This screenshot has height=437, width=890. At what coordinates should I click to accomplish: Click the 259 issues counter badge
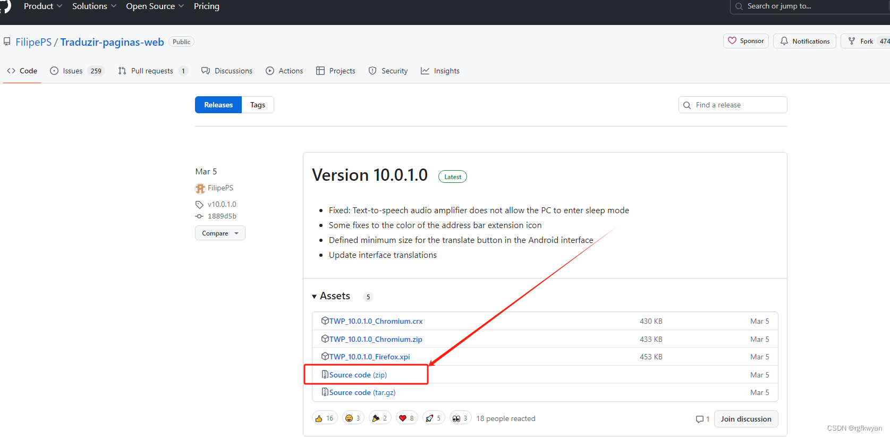click(x=96, y=71)
